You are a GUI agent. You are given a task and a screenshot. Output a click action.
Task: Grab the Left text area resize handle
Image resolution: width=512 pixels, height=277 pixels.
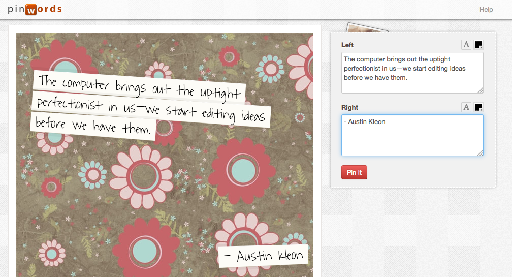click(x=480, y=90)
